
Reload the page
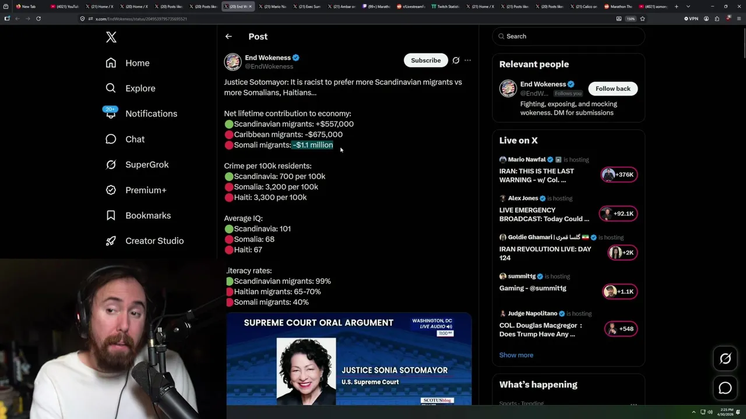tap(38, 19)
